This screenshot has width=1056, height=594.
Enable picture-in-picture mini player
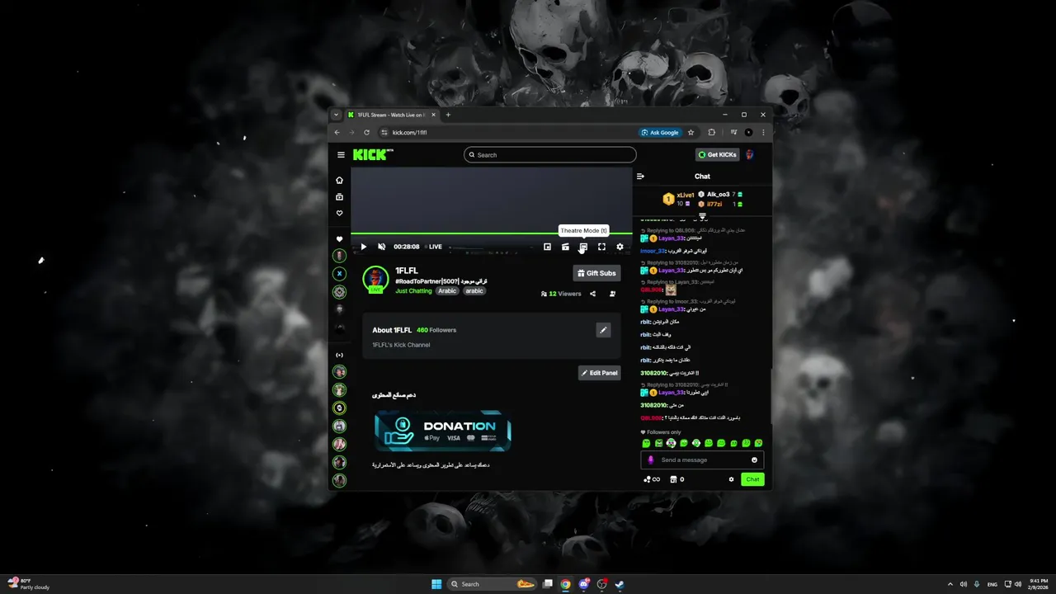547,247
